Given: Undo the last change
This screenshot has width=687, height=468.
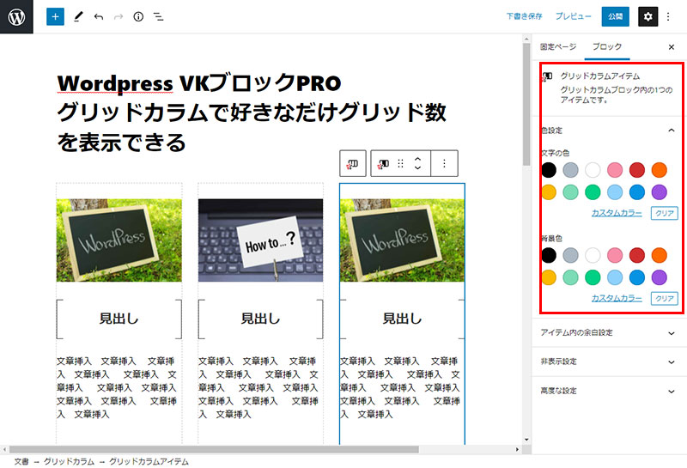Looking at the screenshot, I should click(99, 16).
